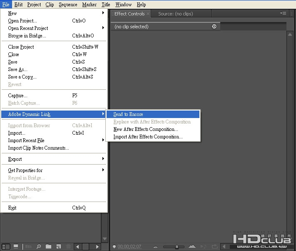
Task: Click the Project panel left scroll arrow
Action: tap(77, 246)
